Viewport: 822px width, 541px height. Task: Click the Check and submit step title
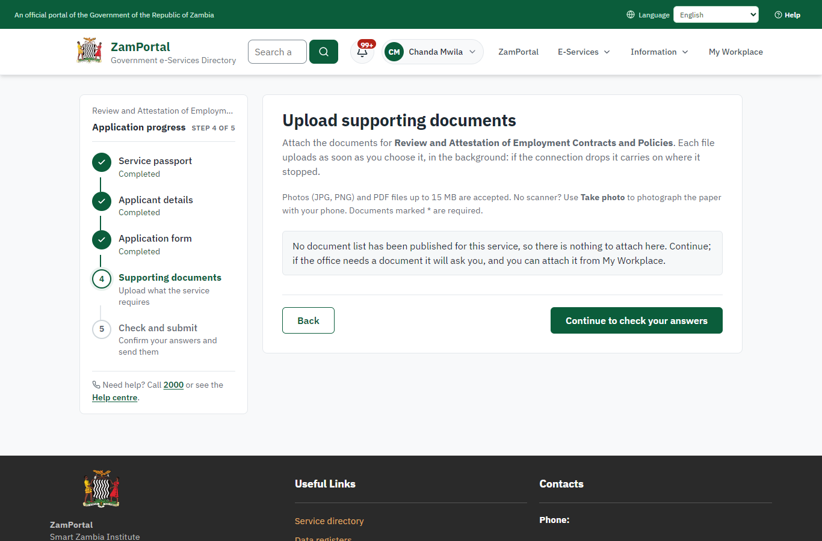pos(158,328)
